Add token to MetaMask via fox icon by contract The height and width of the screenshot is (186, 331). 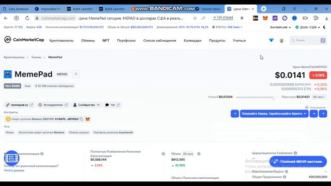pos(87,119)
